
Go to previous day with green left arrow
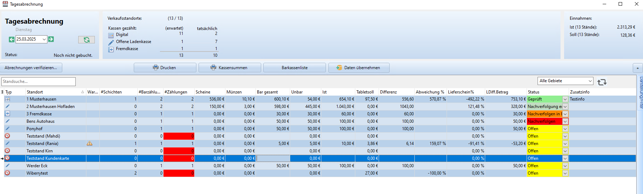point(12,39)
